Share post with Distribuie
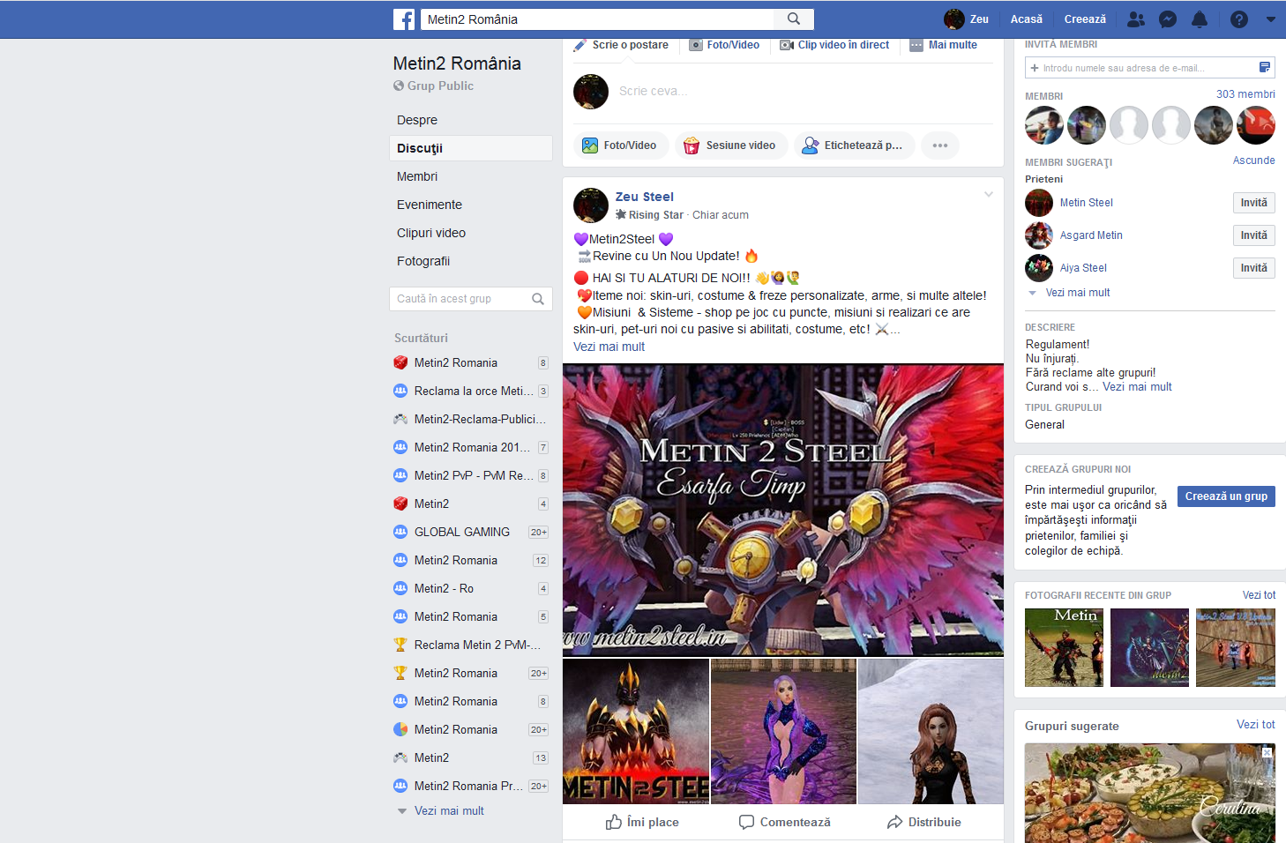Screen dimensions: 1286x843 (923, 822)
